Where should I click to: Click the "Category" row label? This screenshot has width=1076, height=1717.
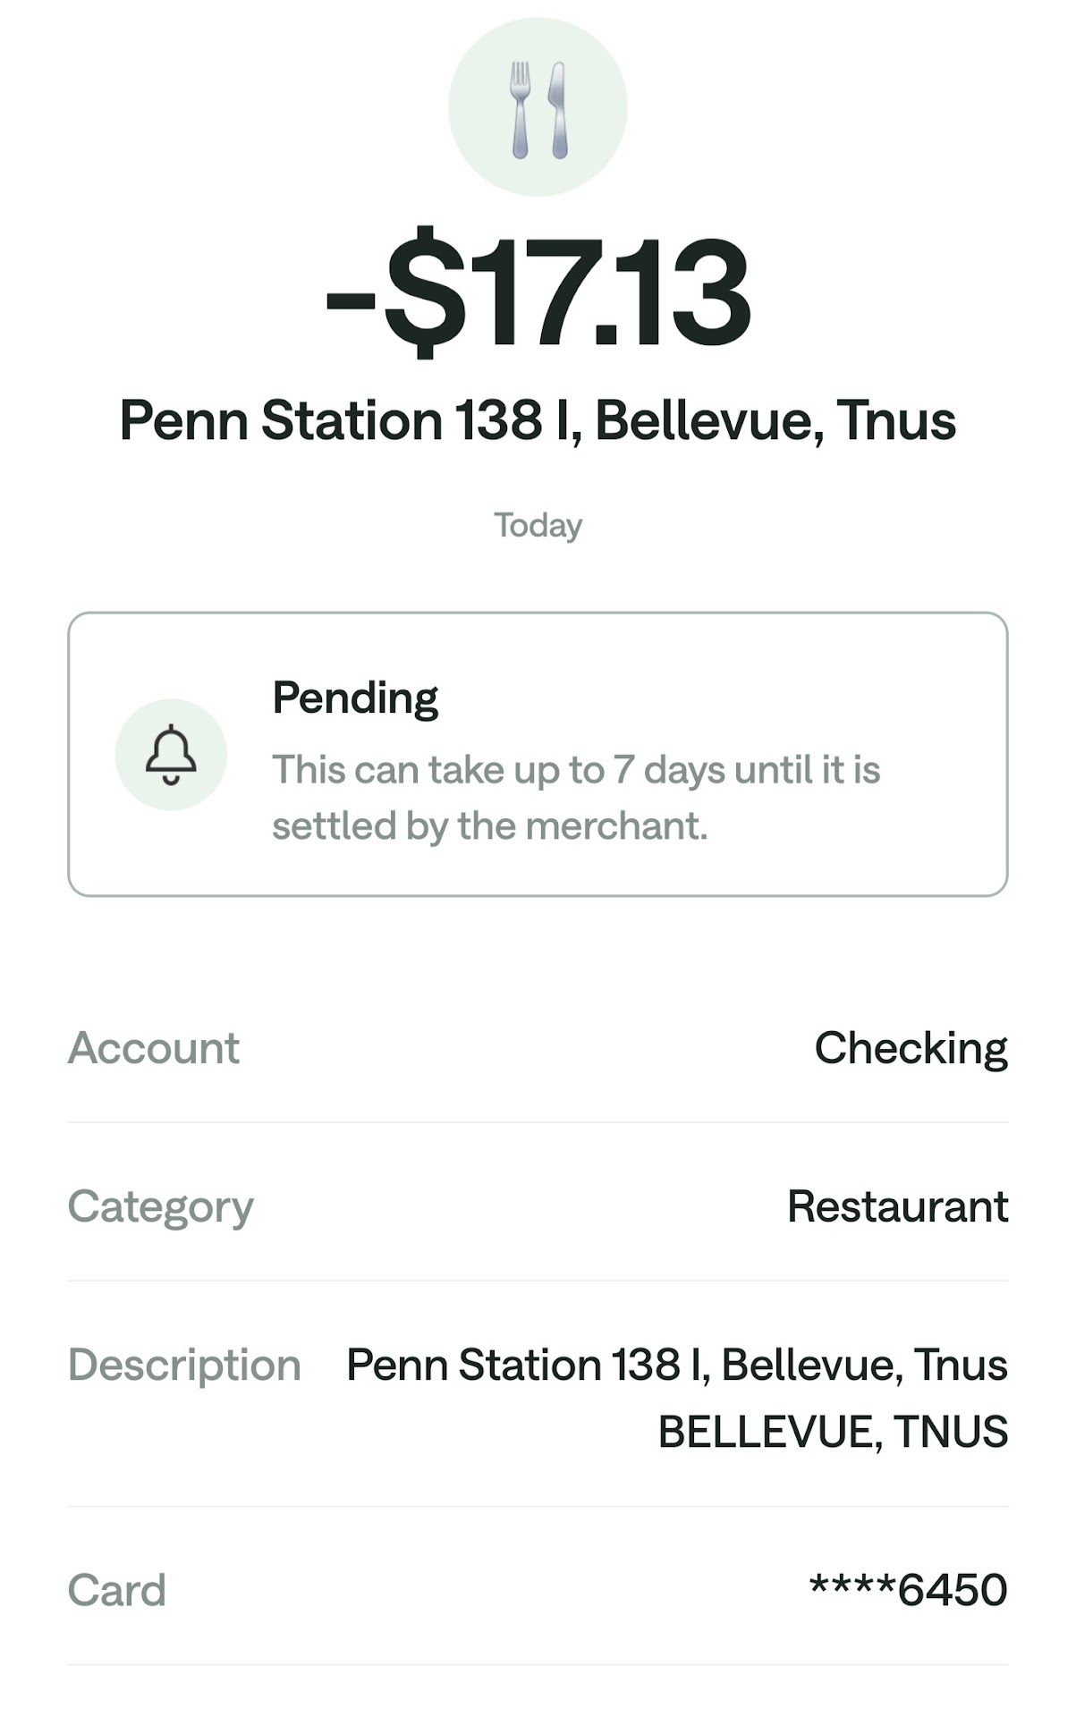tap(161, 1206)
